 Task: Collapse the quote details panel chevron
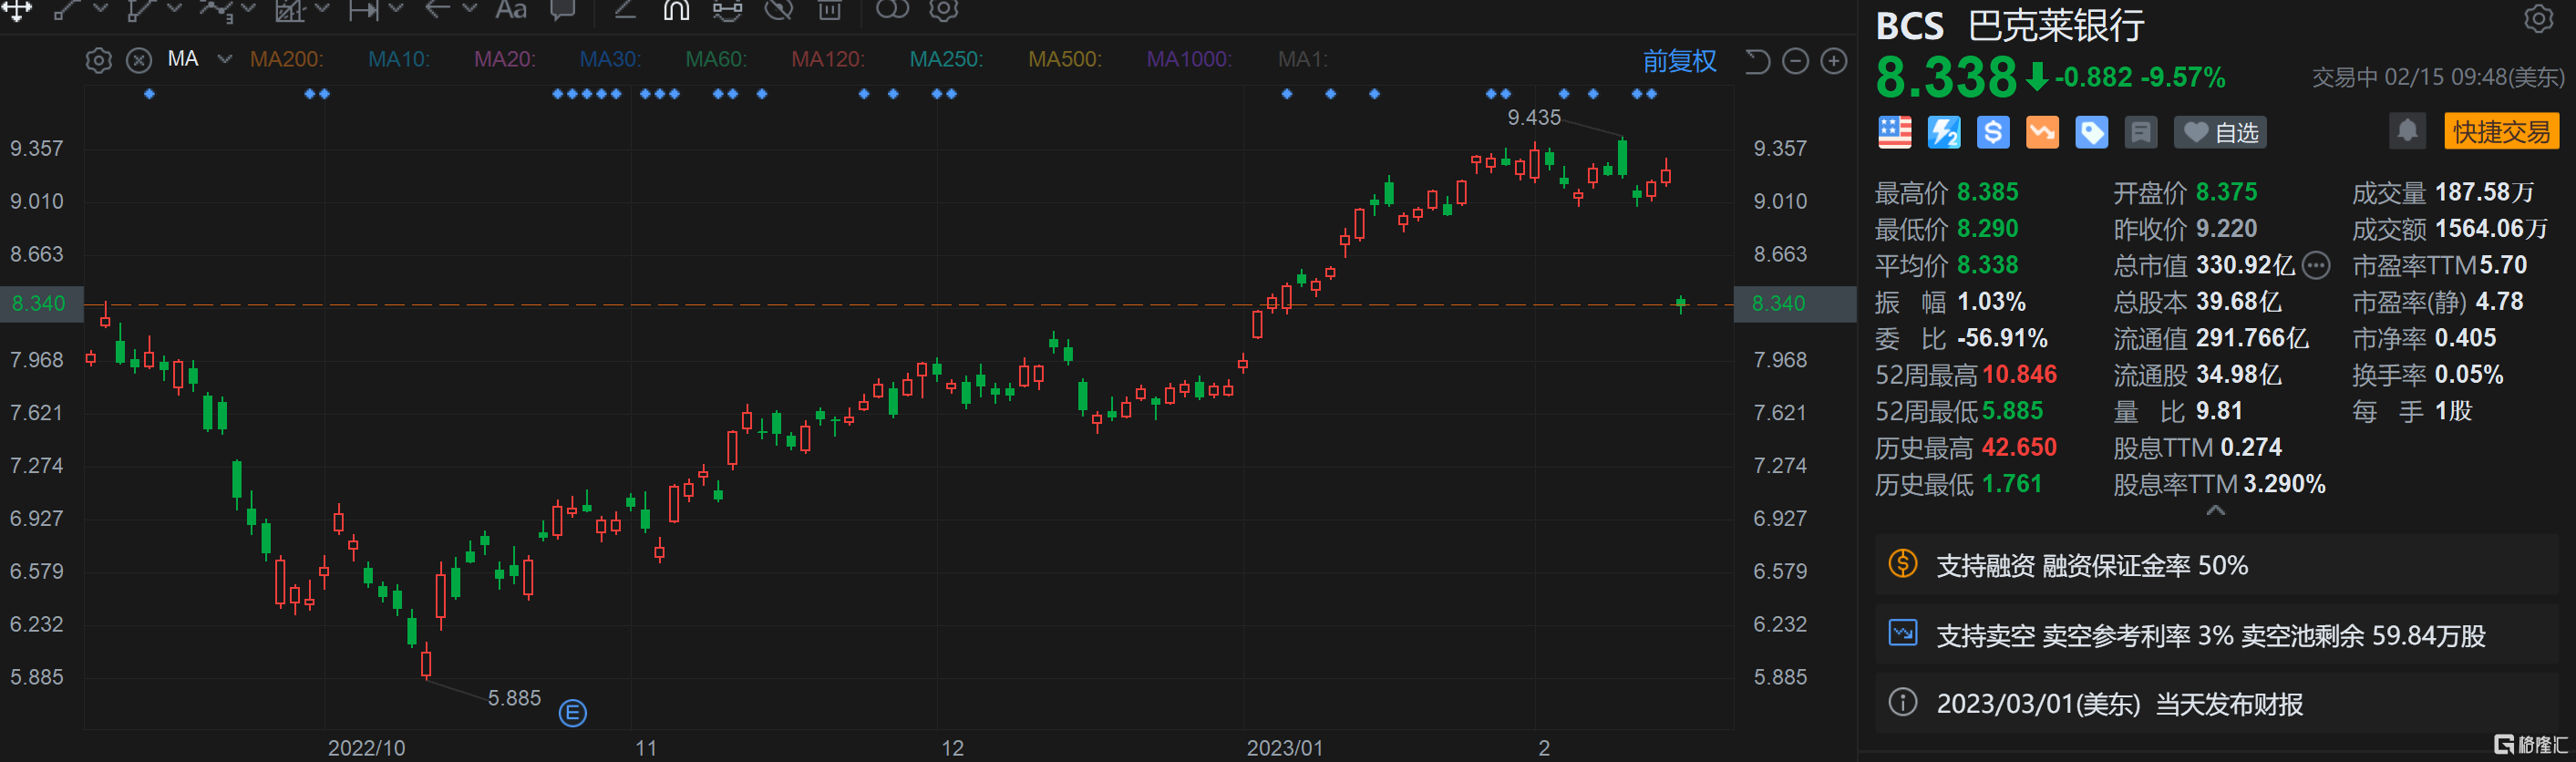coord(2215,510)
